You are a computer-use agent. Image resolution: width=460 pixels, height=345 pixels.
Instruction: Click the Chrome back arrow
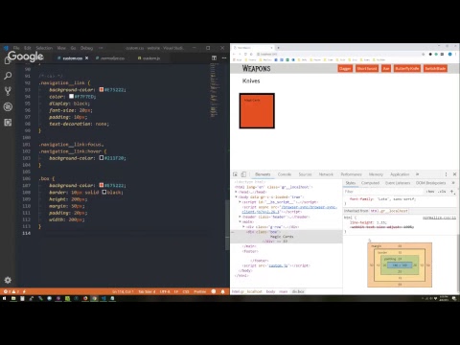click(x=234, y=54)
